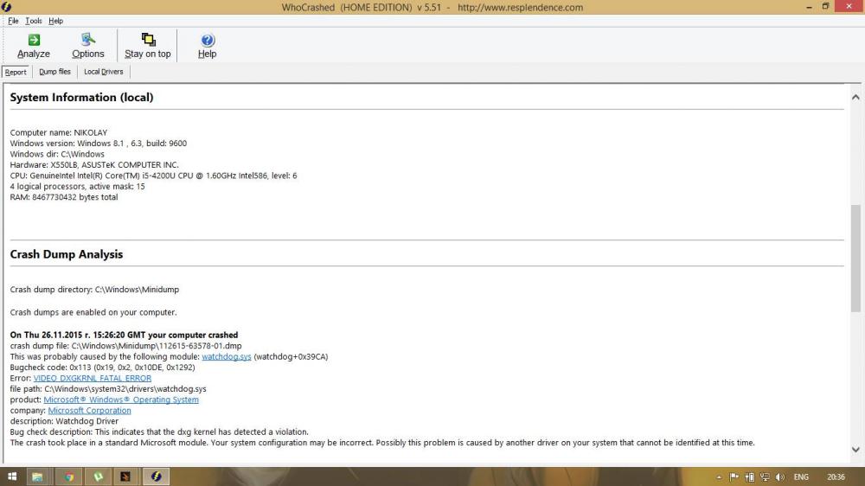Click the battery tray icon
The image size is (865, 486).
pos(750,477)
